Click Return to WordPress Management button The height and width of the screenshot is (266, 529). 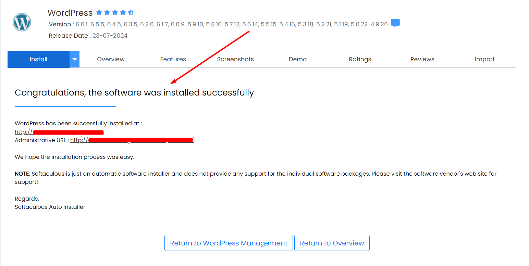229,243
